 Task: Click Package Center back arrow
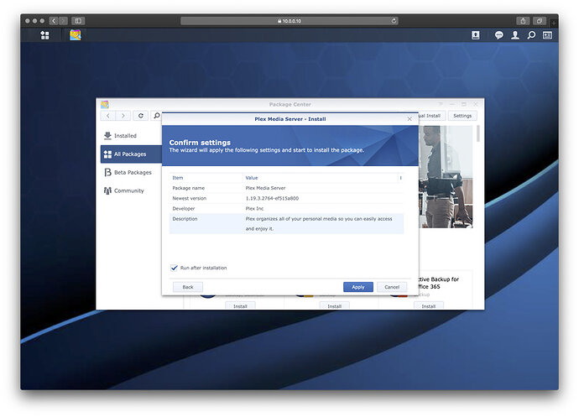pyautogui.click(x=107, y=116)
